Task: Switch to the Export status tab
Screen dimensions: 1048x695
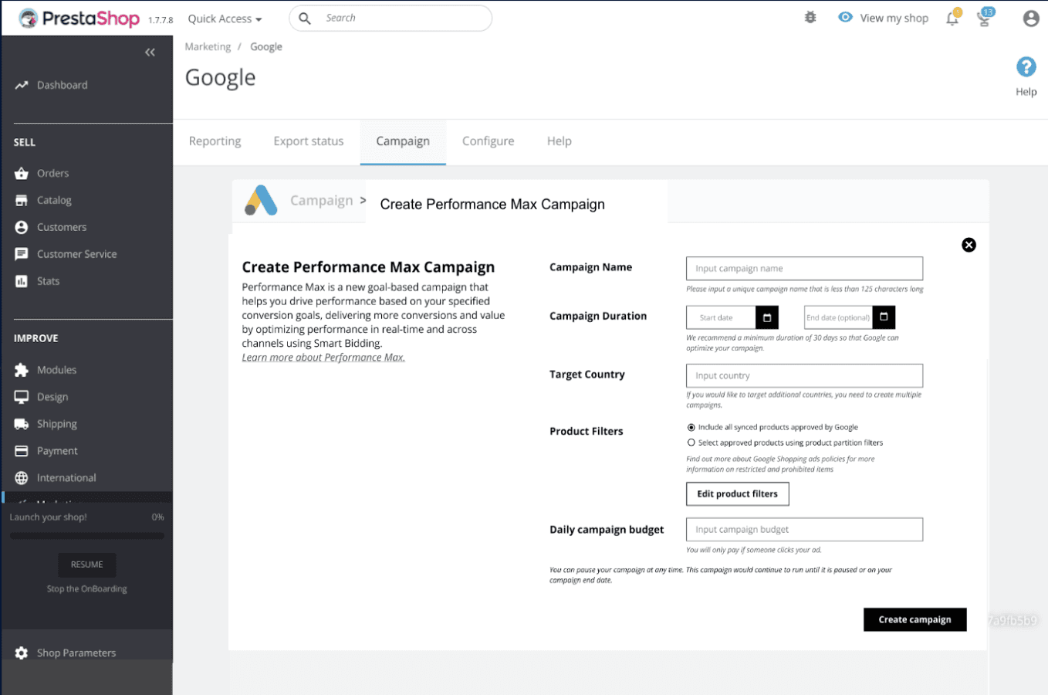Action: (x=309, y=141)
